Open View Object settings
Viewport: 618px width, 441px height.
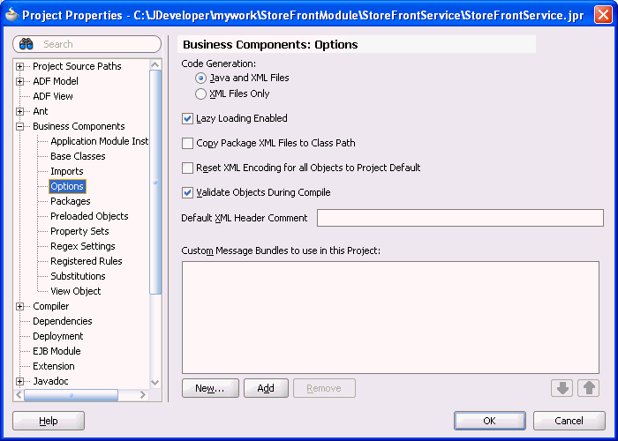pyautogui.click(x=75, y=291)
